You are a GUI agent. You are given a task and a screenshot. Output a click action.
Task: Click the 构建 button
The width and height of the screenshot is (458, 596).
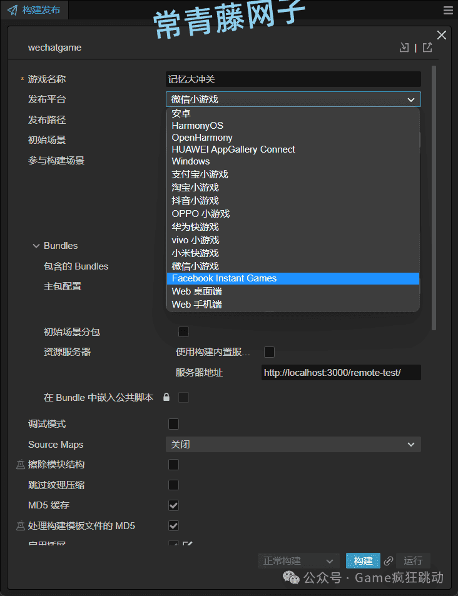point(363,560)
